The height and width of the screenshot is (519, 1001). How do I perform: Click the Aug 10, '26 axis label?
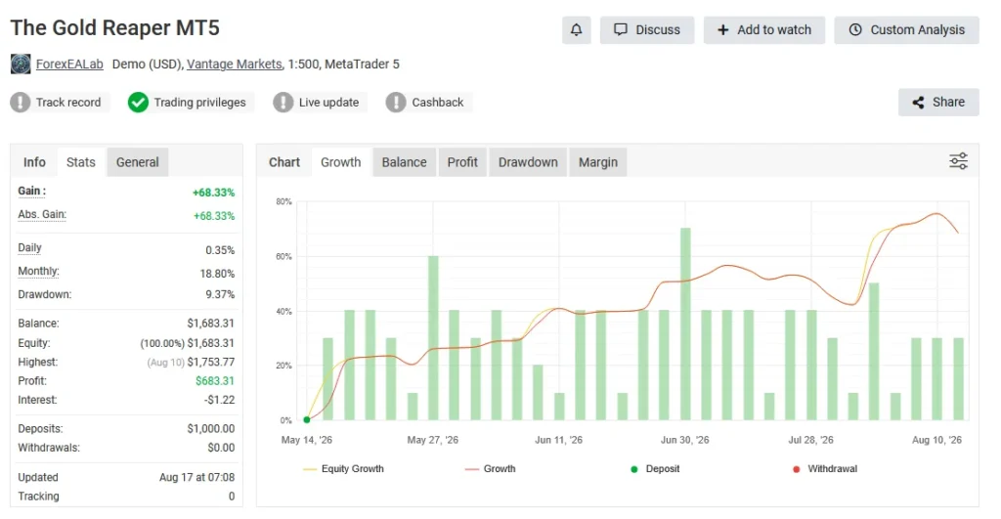tap(936, 440)
